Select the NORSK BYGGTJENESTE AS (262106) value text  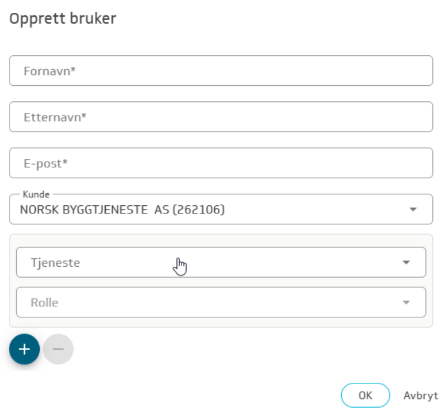[122, 210]
